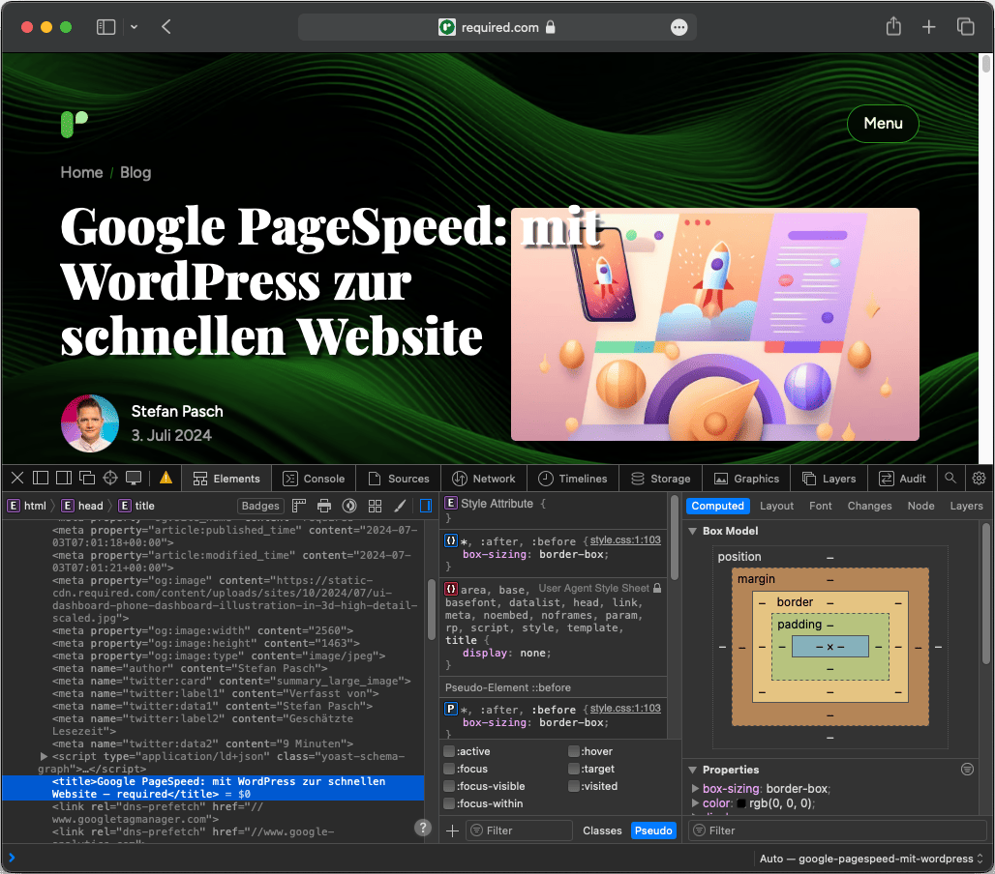Open the Blog breadcrumb link
The image size is (995, 874).
tap(136, 172)
